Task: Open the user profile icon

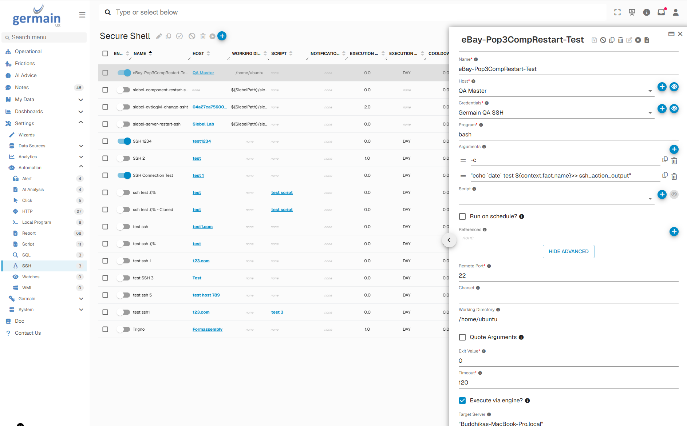Action: coord(676,12)
